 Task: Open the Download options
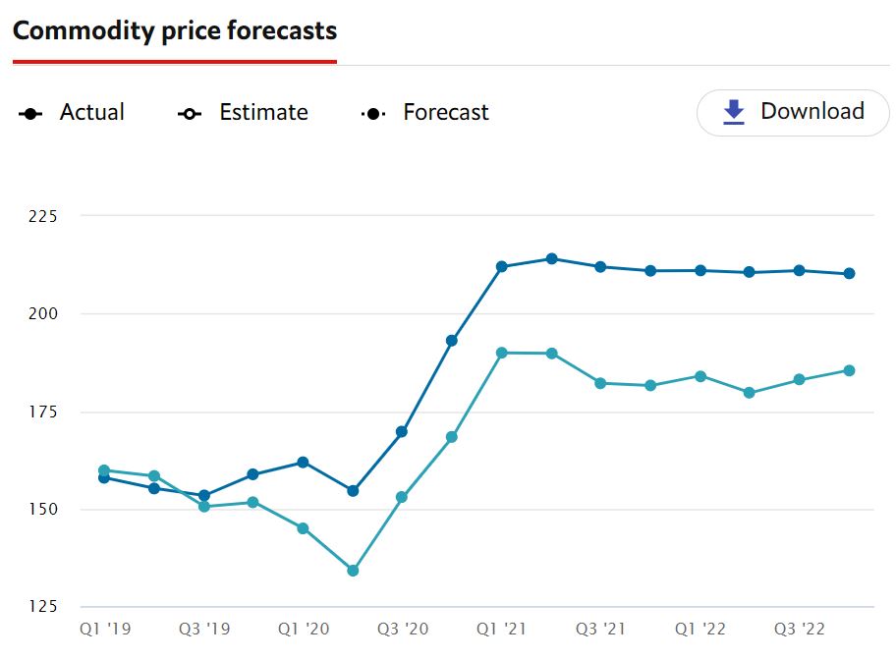pos(793,111)
